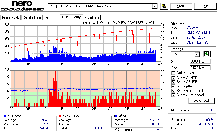217x132 pixels.
Task: Click the blue PI Errors legend square
Action: (x=5, y=116)
